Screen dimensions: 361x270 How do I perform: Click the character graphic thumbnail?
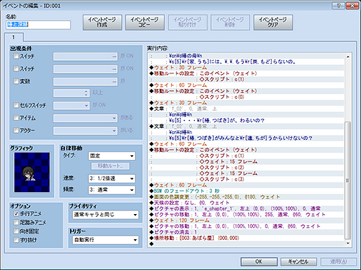coord(32,172)
